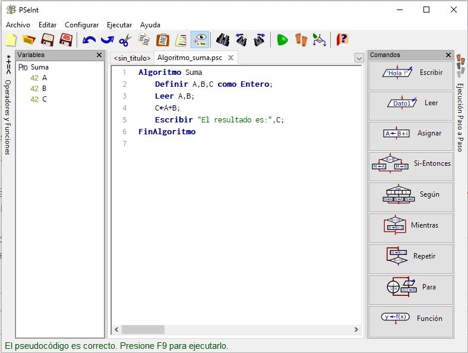Image resolution: width=468 pixels, height=353 pixels.
Task: Open help with the question mark icon
Action: pos(342,40)
